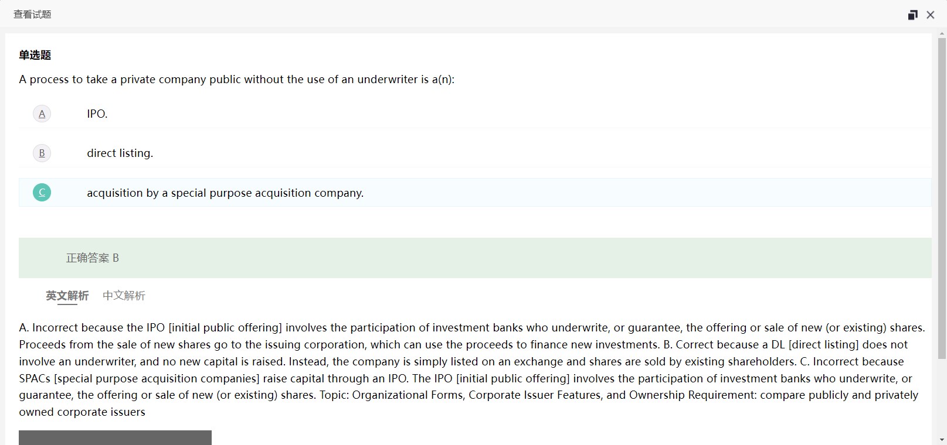Click the selected option C circle
This screenshot has height=445, width=947.
pos(42,193)
